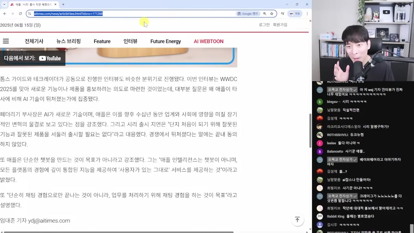
Task: Click the Rabbit King chat avatar
Action: pos(320,216)
